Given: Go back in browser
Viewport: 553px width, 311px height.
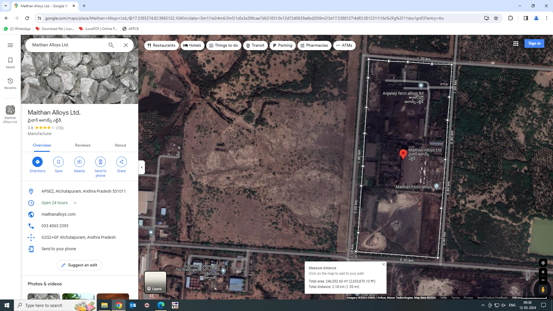Looking at the screenshot, I should point(6,18).
